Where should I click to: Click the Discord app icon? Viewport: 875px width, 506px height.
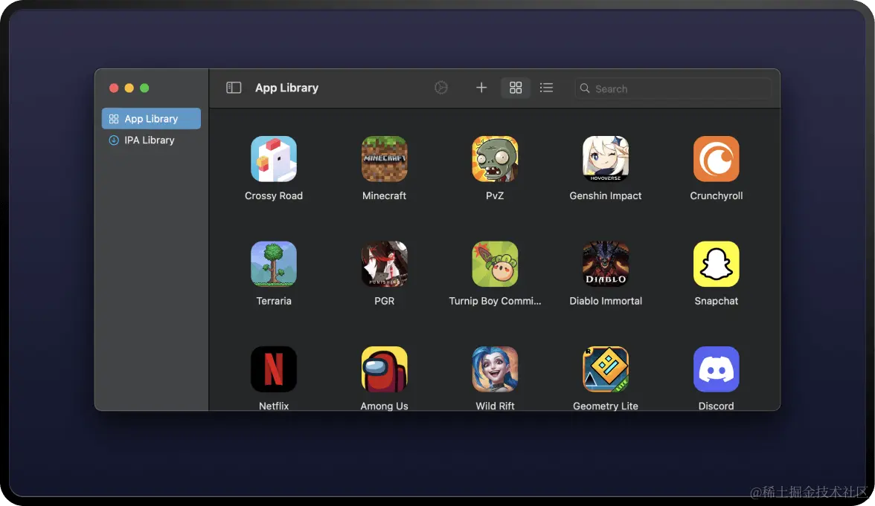click(x=716, y=369)
